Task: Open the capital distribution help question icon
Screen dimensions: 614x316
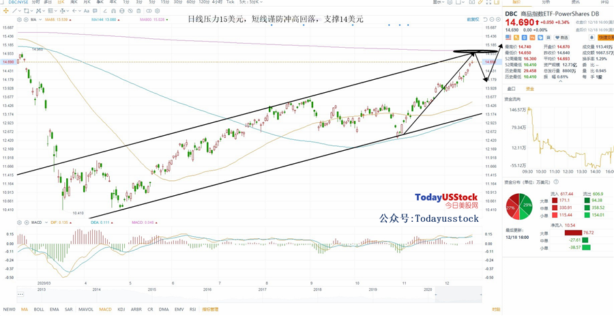Action: pyautogui.click(x=555, y=182)
